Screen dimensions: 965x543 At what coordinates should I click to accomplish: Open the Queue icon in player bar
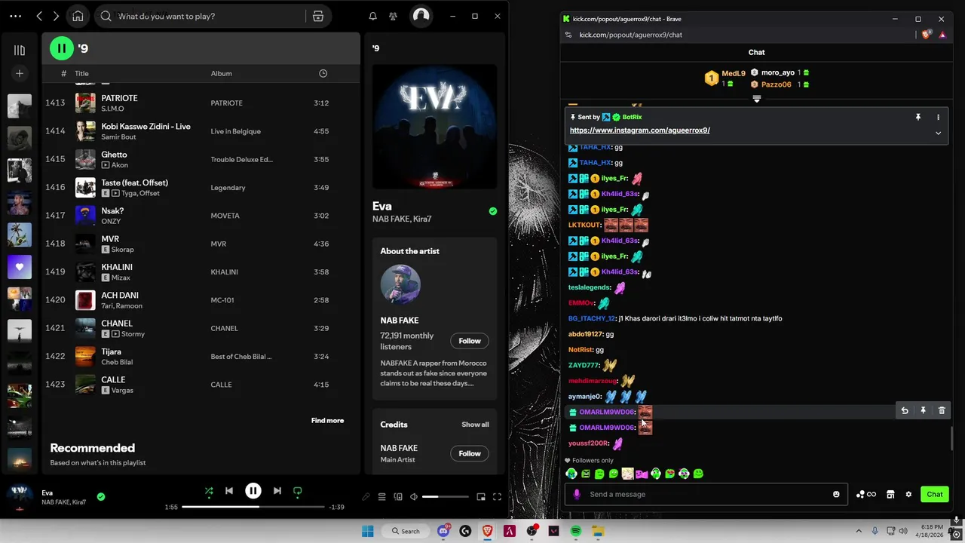(x=381, y=497)
